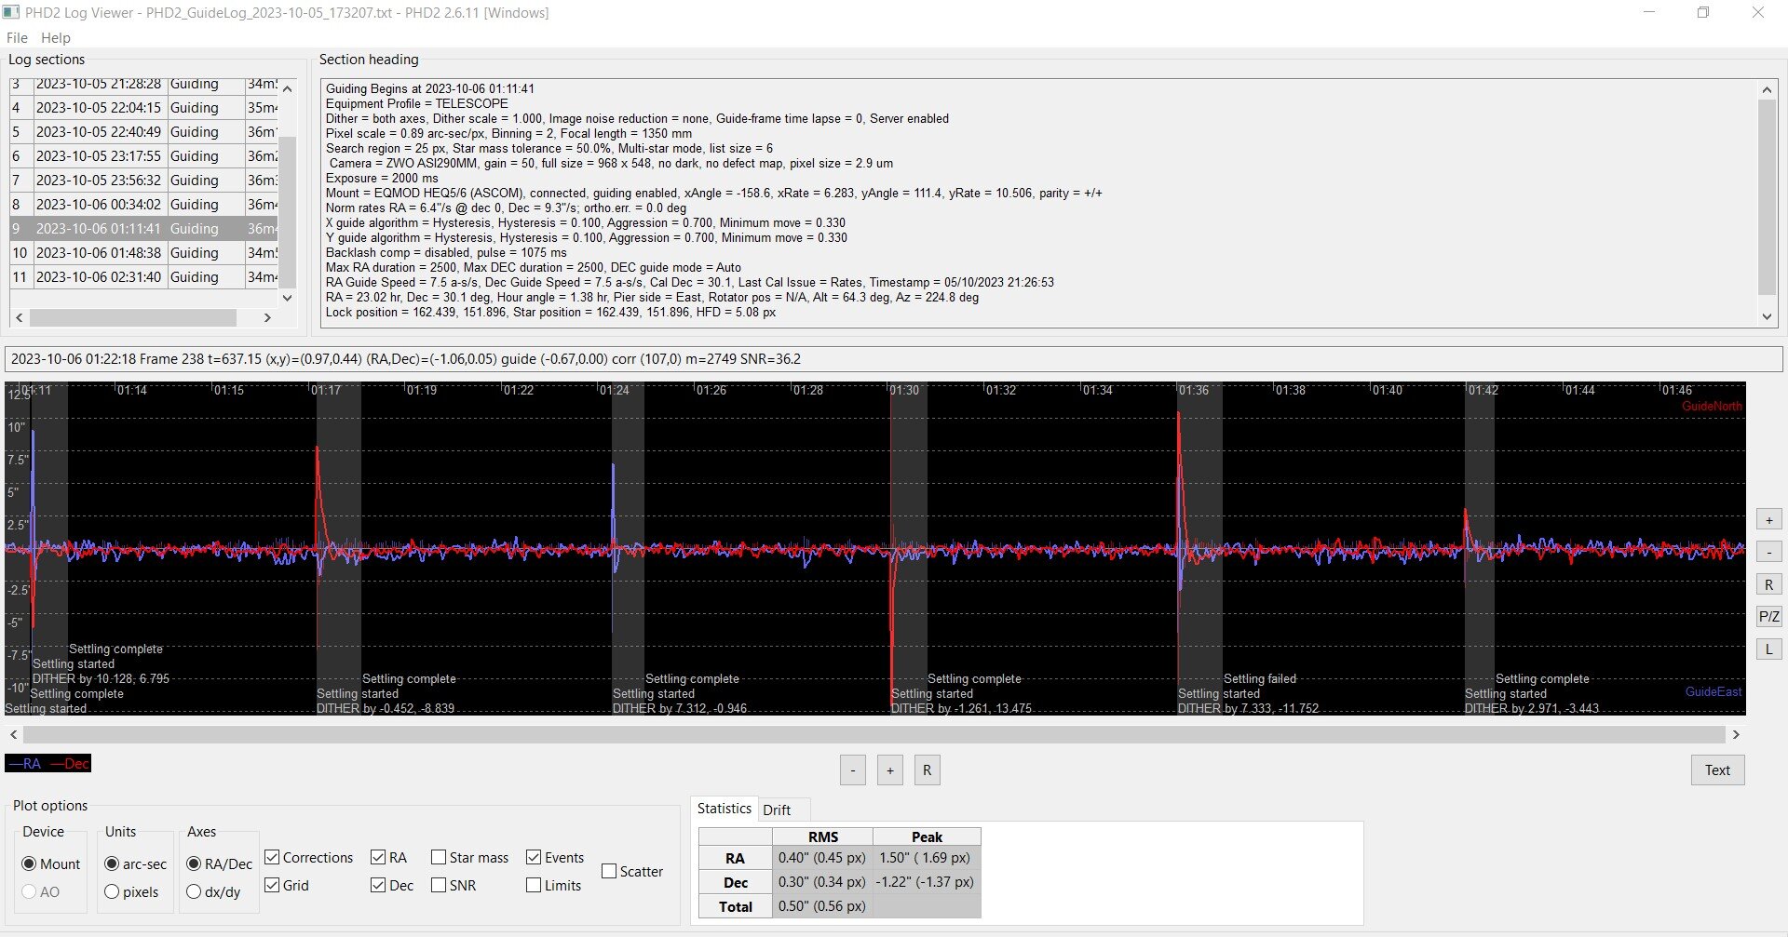
Task: Click the horizontal zoom-out minus button
Action: [853, 770]
